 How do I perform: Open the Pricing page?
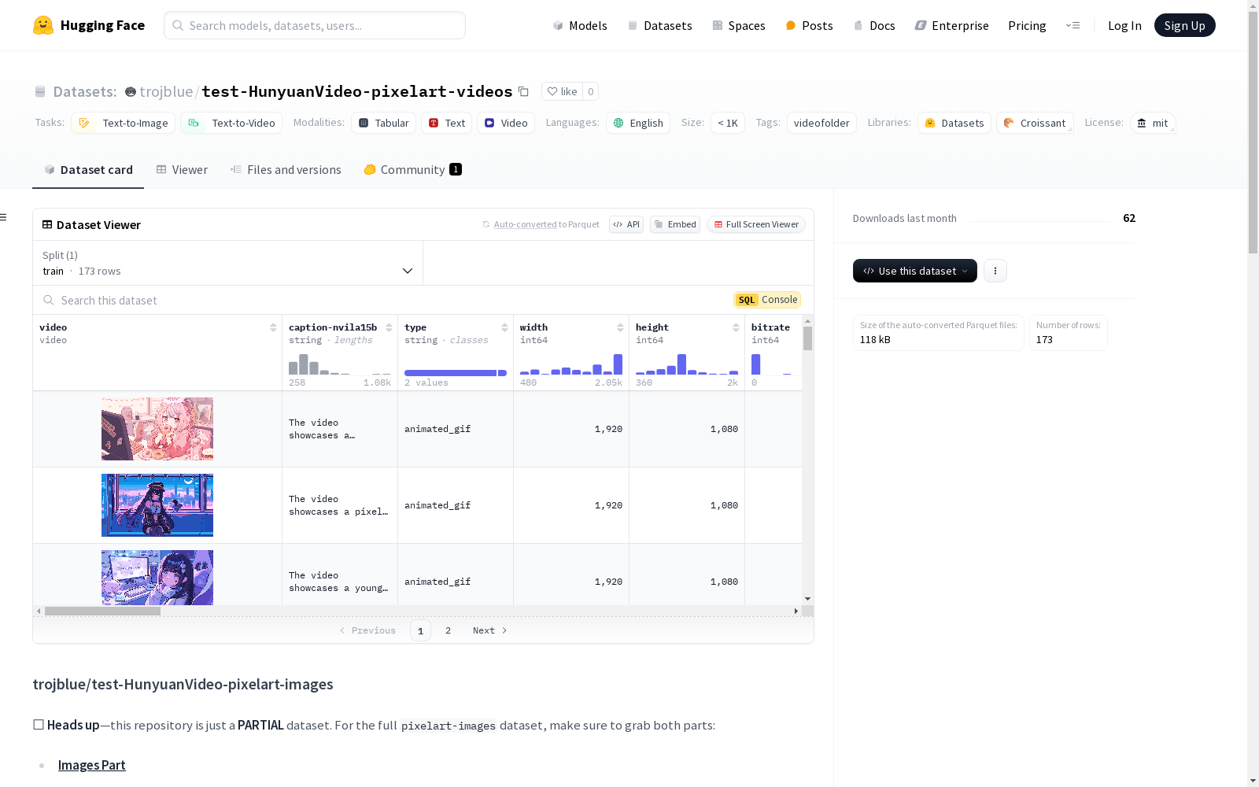1027,25
